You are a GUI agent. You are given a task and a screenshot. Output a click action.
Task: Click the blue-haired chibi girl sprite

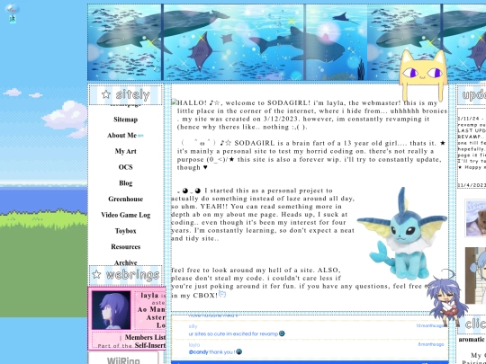click(x=446, y=297)
